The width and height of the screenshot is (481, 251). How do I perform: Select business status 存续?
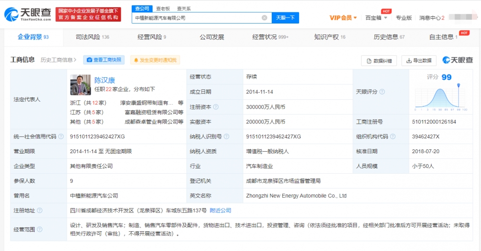coord(252,76)
